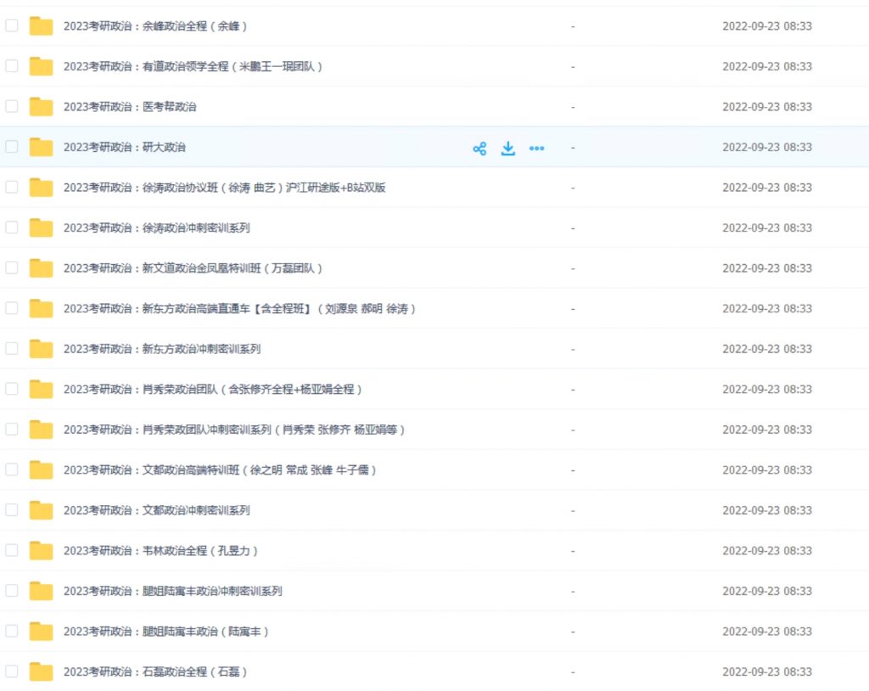The width and height of the screenshot is (869, 691).
Task: Tick checkbox for 文都政治高端特训班
Action: (12, 469)
